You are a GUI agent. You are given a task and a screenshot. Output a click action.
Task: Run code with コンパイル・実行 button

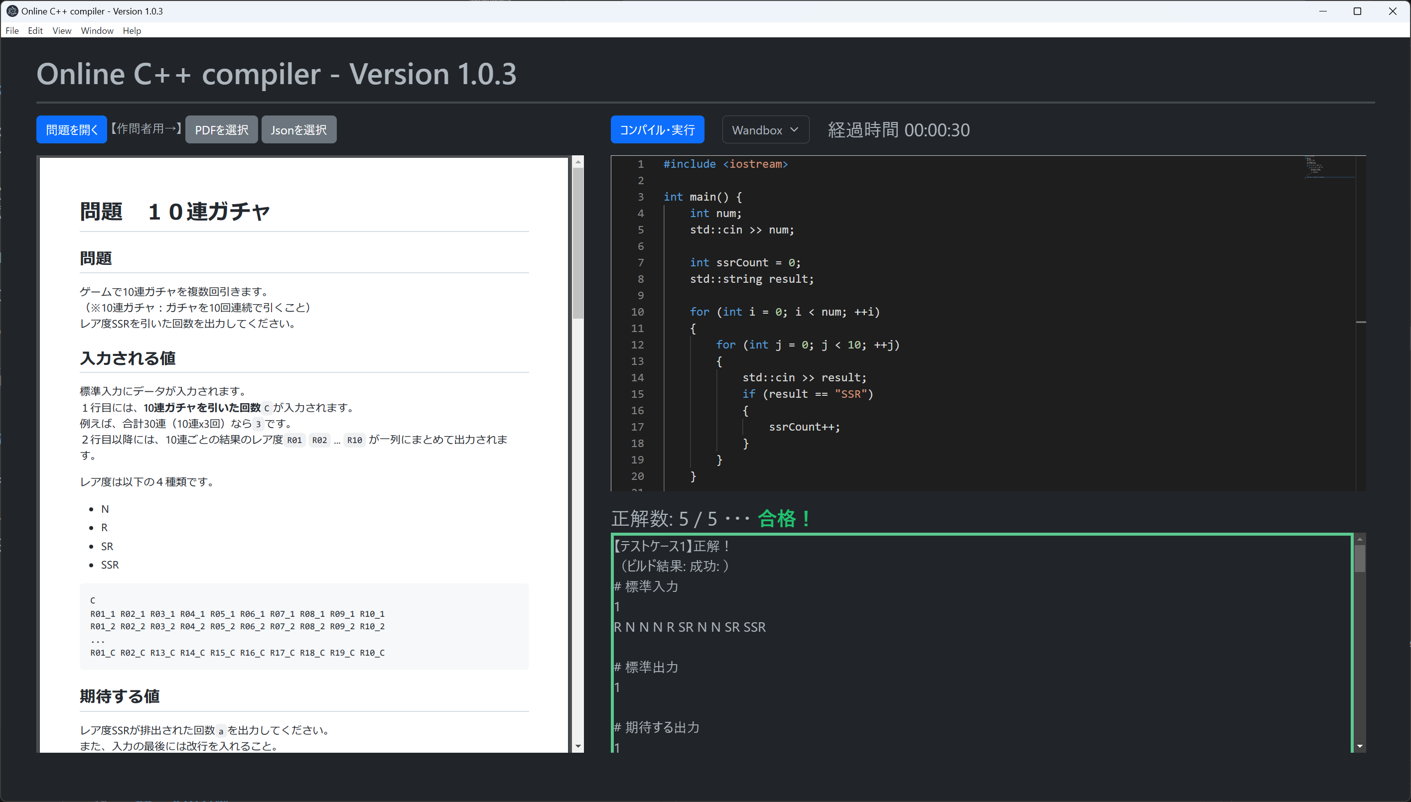(x=657, y=130)
